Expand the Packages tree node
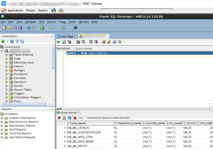Image resolution: width=213 pixels, height=149 pixels. (x=6, y=70)
